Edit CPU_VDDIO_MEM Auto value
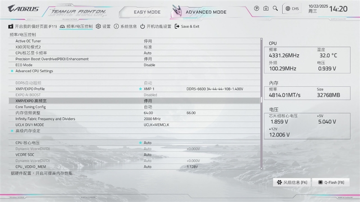 (148, 167)
